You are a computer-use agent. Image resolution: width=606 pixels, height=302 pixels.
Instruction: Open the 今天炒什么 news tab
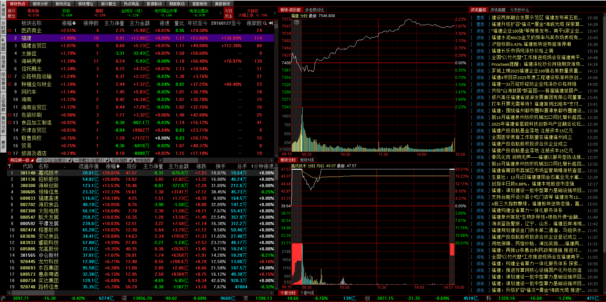click(x=519, y=10)
